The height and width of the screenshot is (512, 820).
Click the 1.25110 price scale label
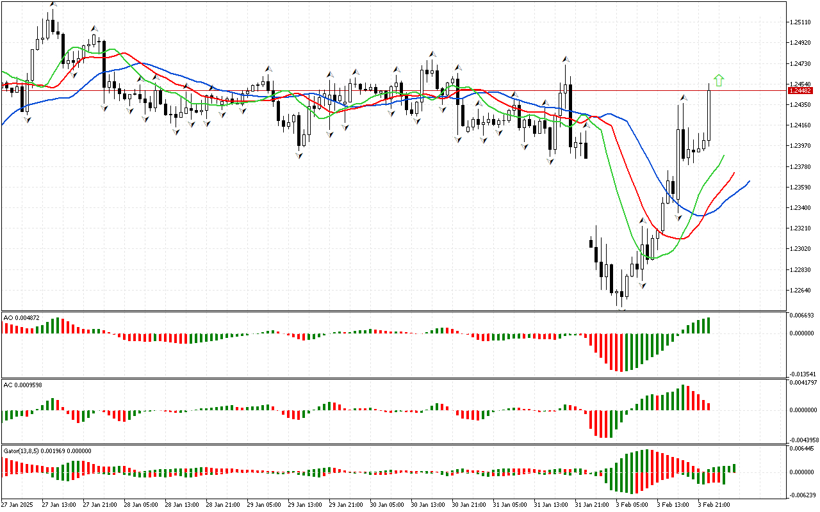pos(802,22)
